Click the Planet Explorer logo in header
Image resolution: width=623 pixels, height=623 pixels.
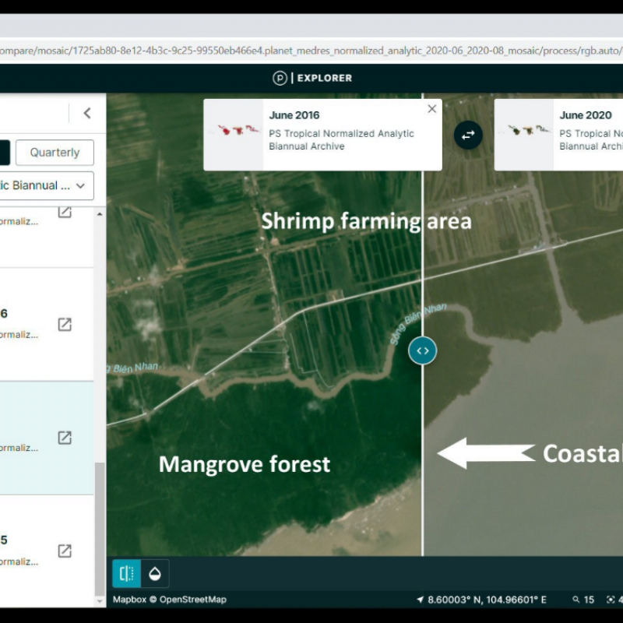pos(312,78)
